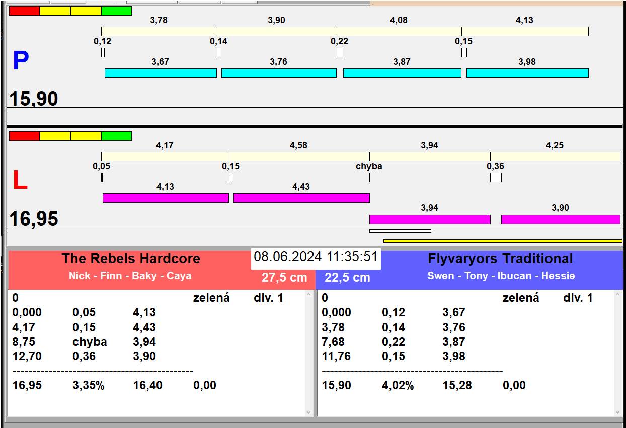Click the red start light in lane P

[x=24, y=11]
